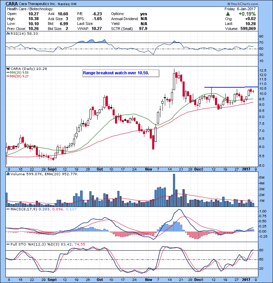Click the Low value 10.10

[33, 24]
